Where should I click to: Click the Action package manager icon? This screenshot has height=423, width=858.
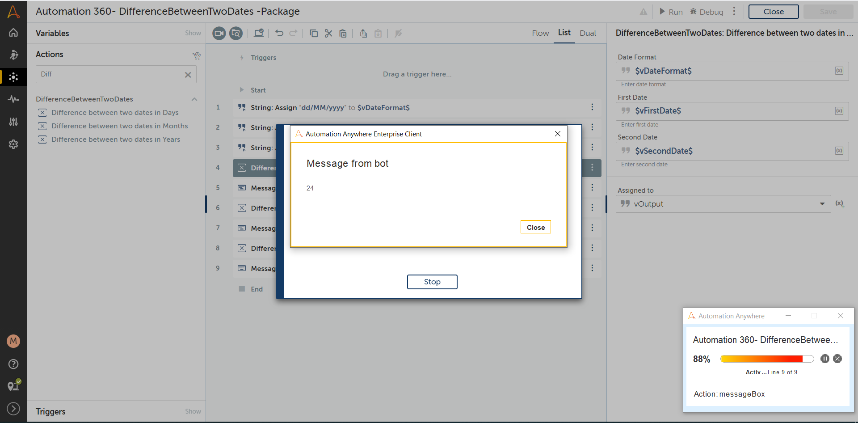[196, 55]
